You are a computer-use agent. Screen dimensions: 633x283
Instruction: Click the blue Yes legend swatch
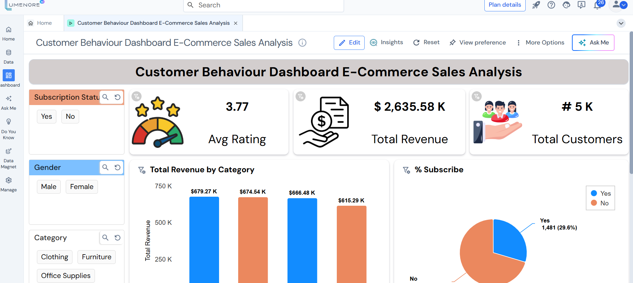[x=594, y=193]
